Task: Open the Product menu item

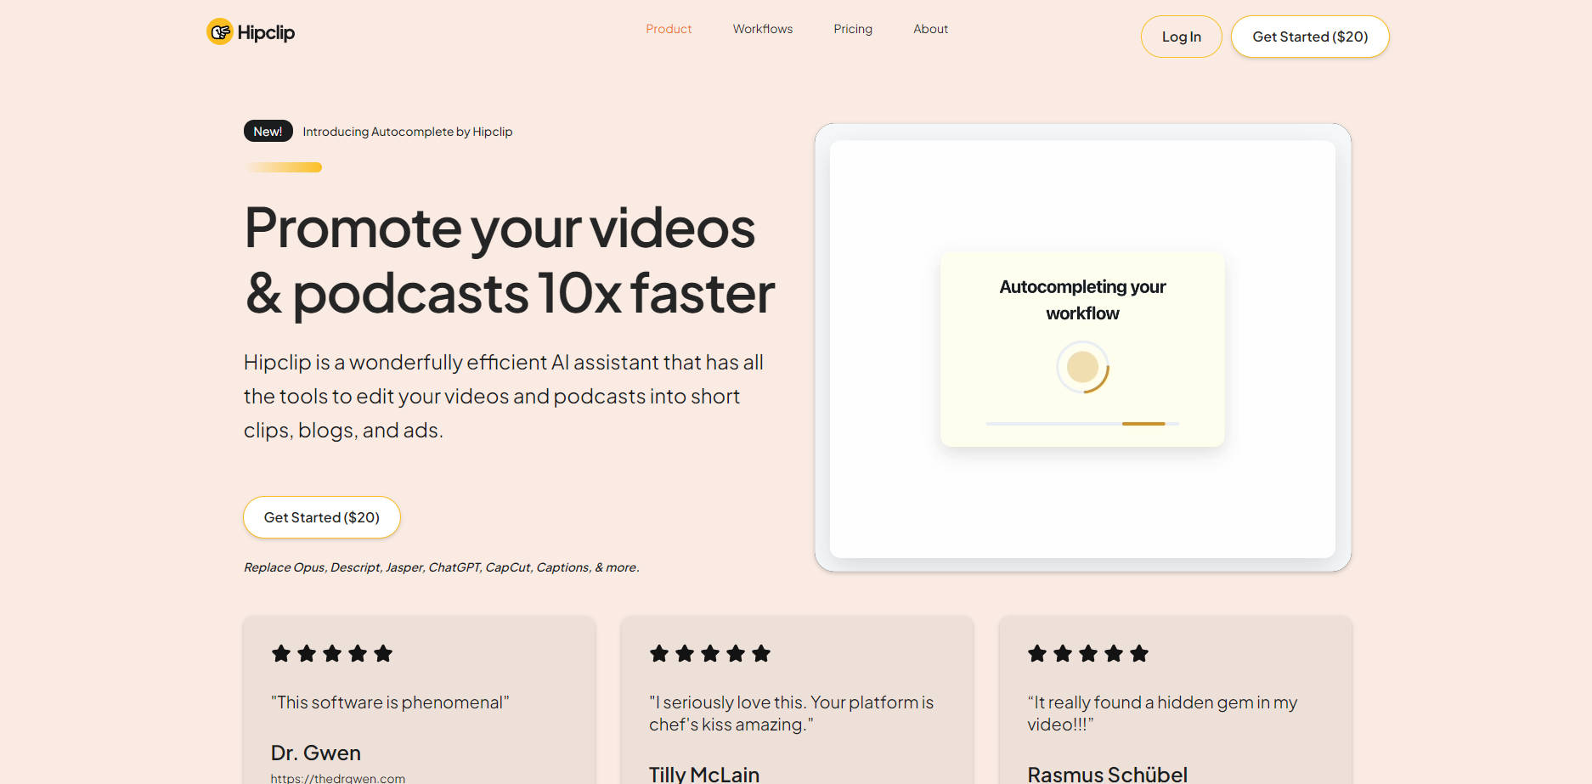Action: click(669, 29)
